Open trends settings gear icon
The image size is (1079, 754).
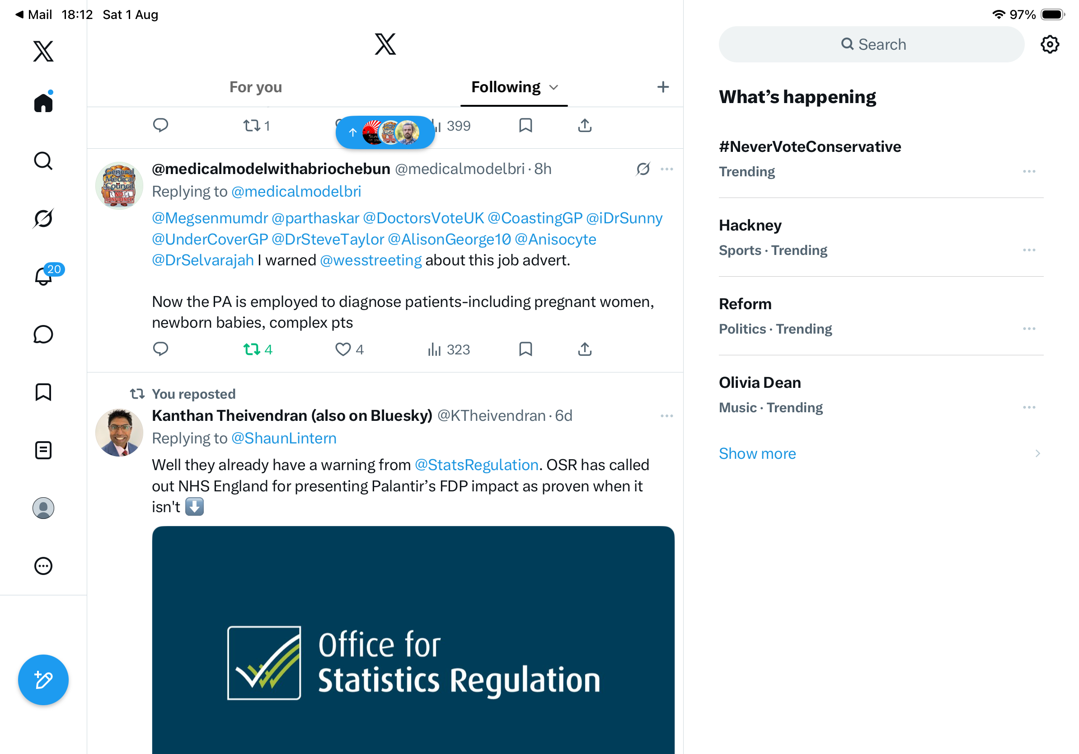tap(1049, 45)
